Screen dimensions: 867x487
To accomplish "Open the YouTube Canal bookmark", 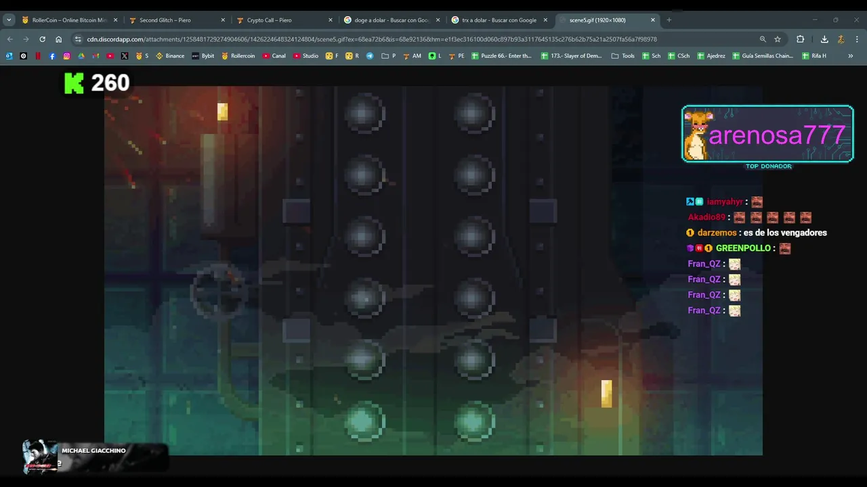I will pyautogui.click(x=274, y=55).
